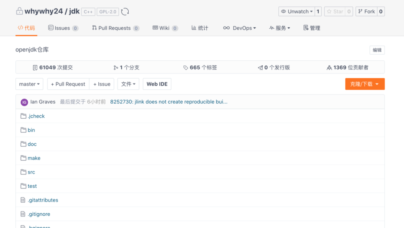Viewport: 404px width, 228px height.
Task: Click the IG avatar of Ian Graves
Action: [x=24, y=102]
